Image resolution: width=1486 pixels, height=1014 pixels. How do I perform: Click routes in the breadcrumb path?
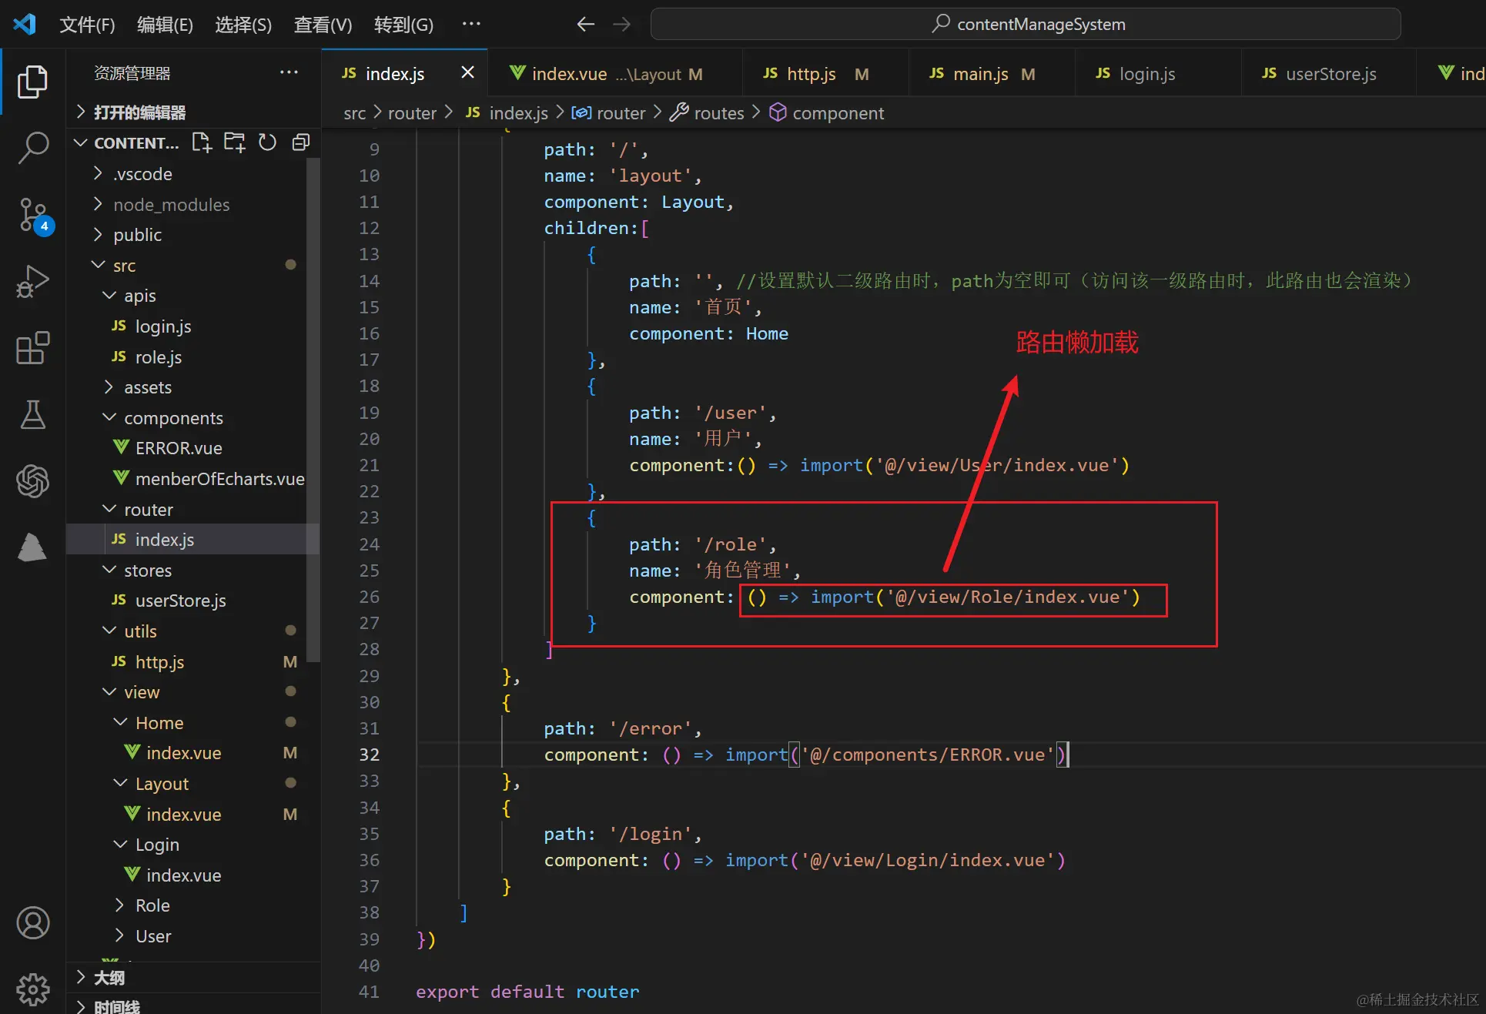pyautogui.click(x=718, y=113)
